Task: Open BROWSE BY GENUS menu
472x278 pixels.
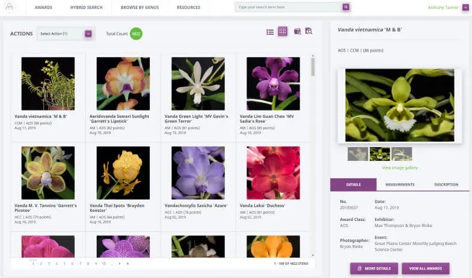Action: click(139, 7)
